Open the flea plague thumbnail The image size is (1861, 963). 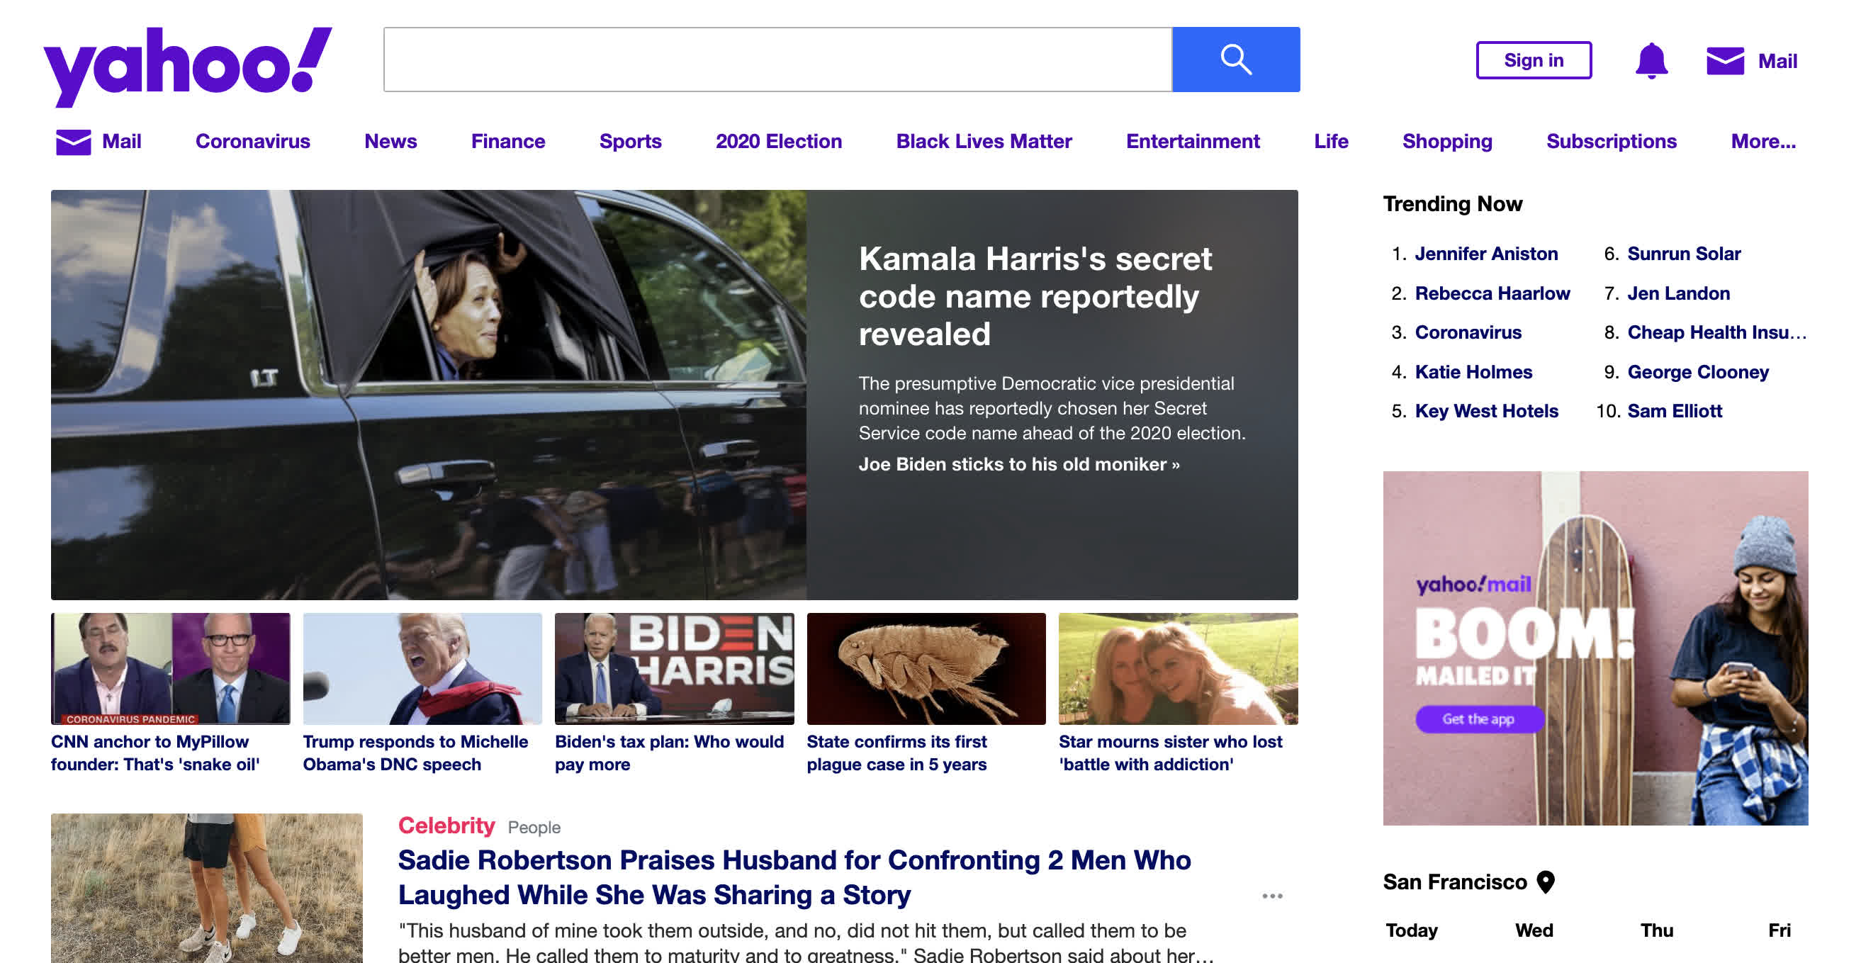926,668
